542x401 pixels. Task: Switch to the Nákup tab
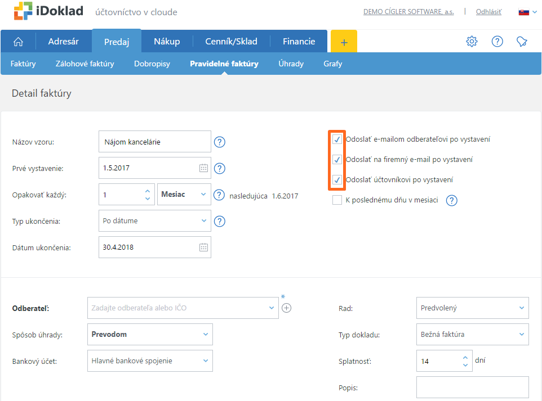167,42
